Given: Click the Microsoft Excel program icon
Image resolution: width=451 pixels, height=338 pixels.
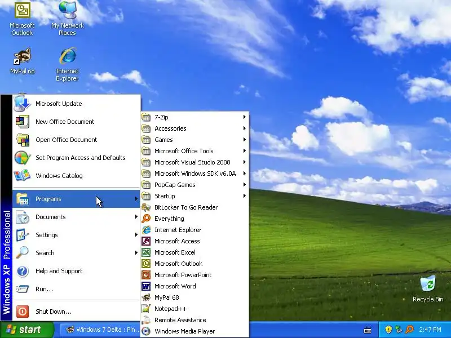Looking at the screenshot, I should tap(146, 252).
